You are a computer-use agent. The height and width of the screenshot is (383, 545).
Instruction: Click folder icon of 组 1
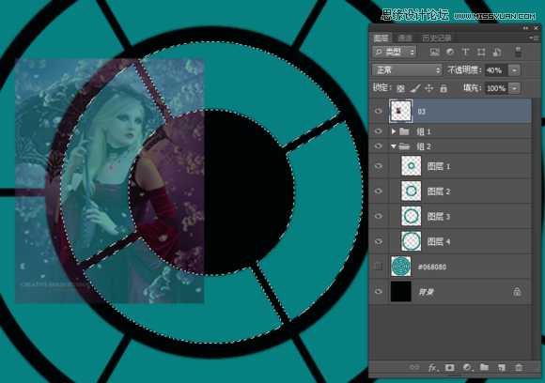[404, 131]
